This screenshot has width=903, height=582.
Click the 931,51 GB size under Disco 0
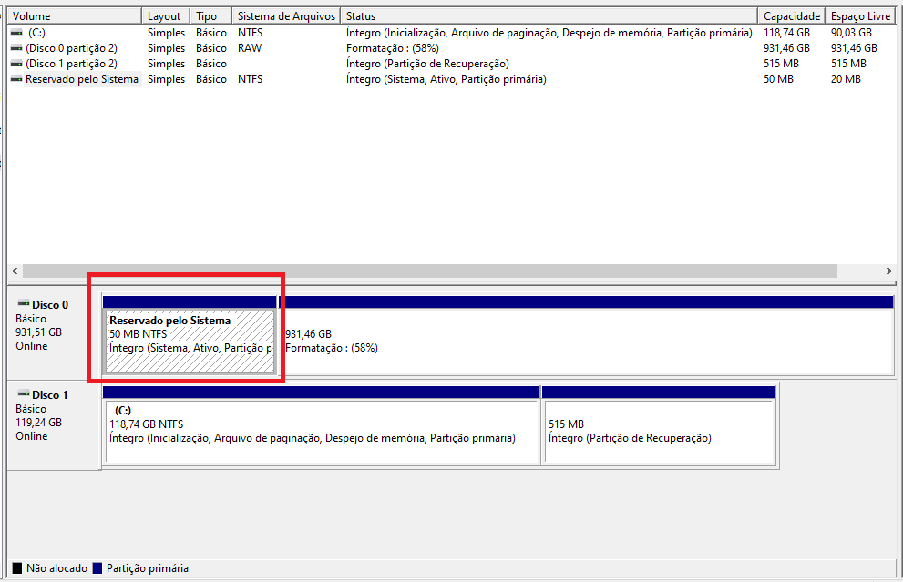pyautogui.click(x=38, y=332)
